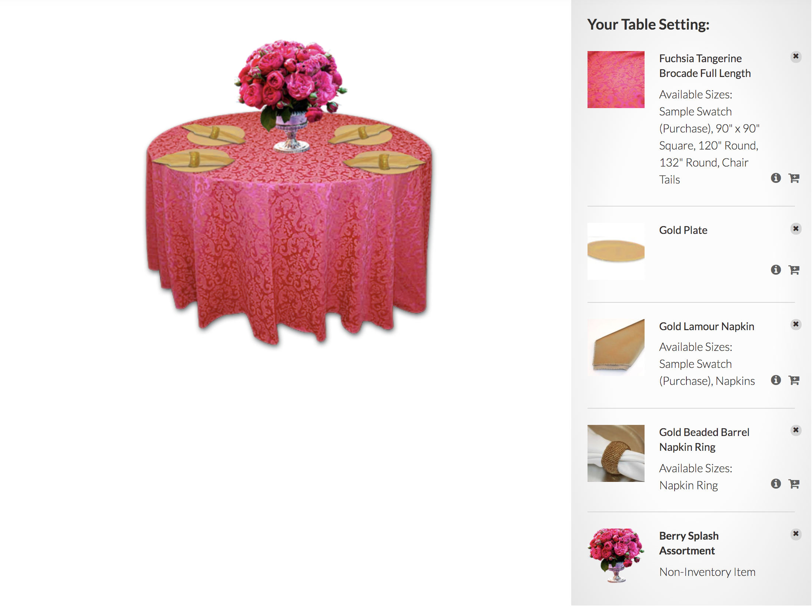This screenshot has width=812, height=607.
Task: Add Gold Beaded Napkin Ring to cart
Action: pyautogui.click(x=794, y=484)
